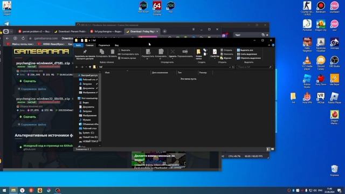This screenshot has width=345, height=194.
Task: Open the VLC media player desktop shortcut
Action: click(307, 63)
